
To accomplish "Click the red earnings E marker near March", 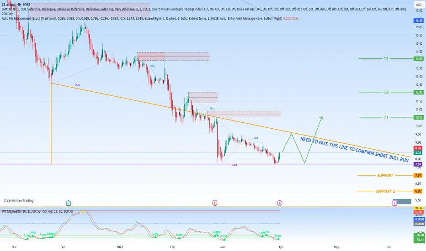I will pos(215,203).
